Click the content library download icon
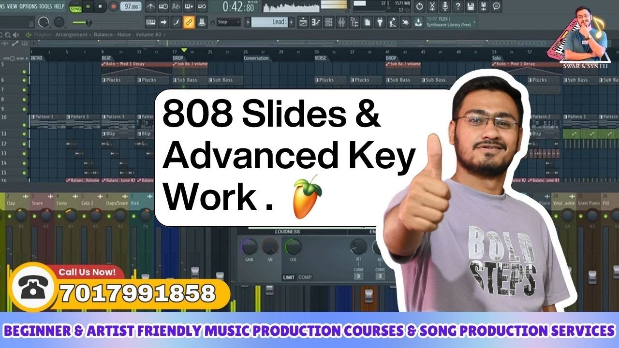The width and height of the screenshot is (619, 348). [417, 22]
